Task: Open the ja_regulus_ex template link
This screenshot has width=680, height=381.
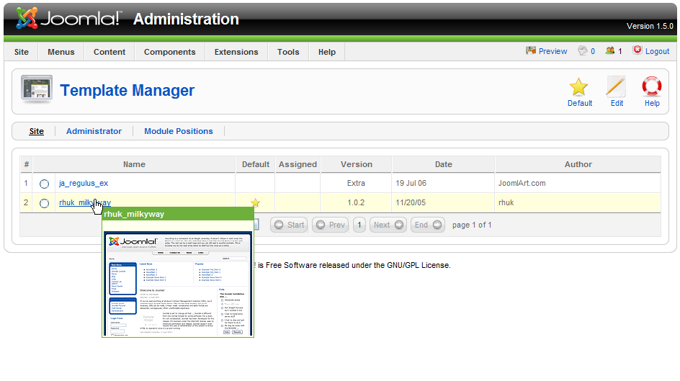Action: point(84,183)
